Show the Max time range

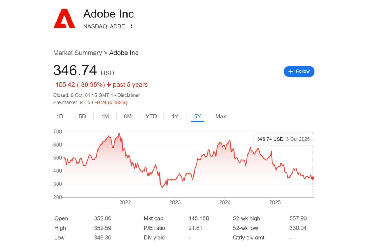[221, 116]
